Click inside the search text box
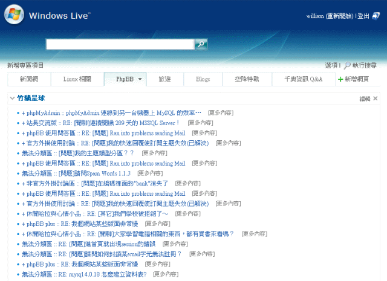This screenshot has height=281, width=387. [x=120, y=44]
